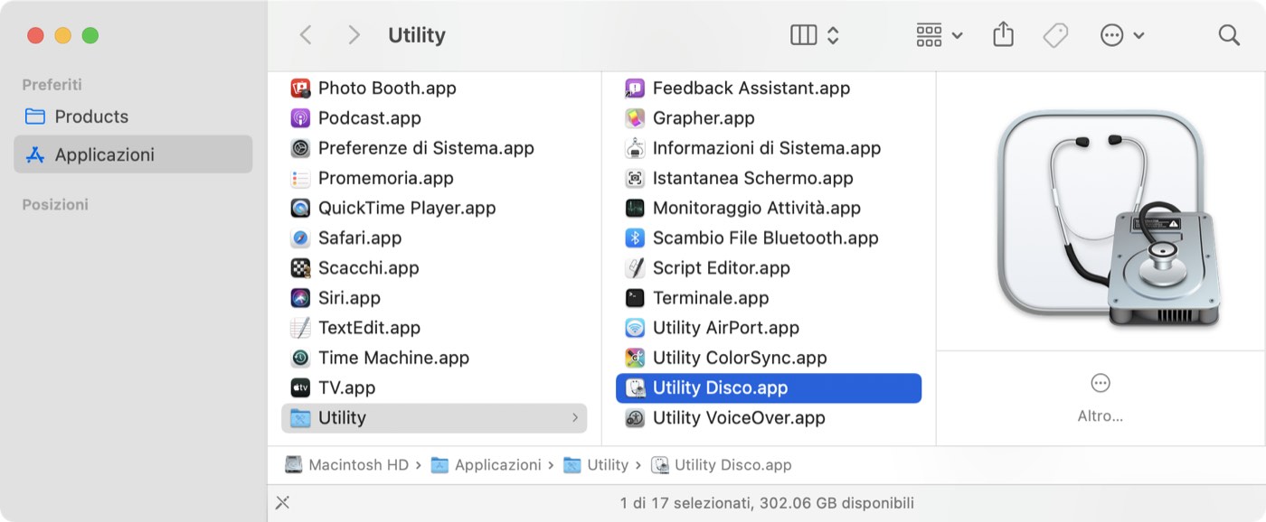The image size is (1266, 522).
Task: Click the tag toolbar icon
Action: [x=1055, y=35]
